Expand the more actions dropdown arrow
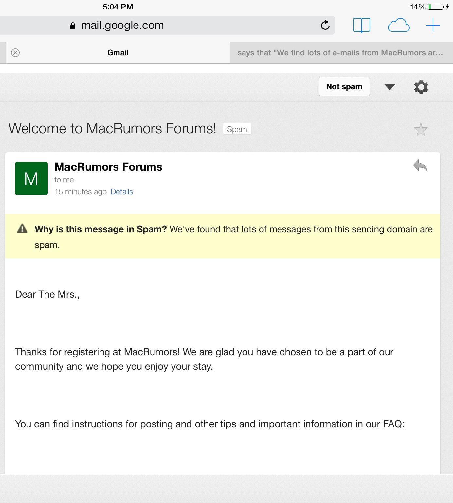The image size is (453, 503). pos(390,87)
